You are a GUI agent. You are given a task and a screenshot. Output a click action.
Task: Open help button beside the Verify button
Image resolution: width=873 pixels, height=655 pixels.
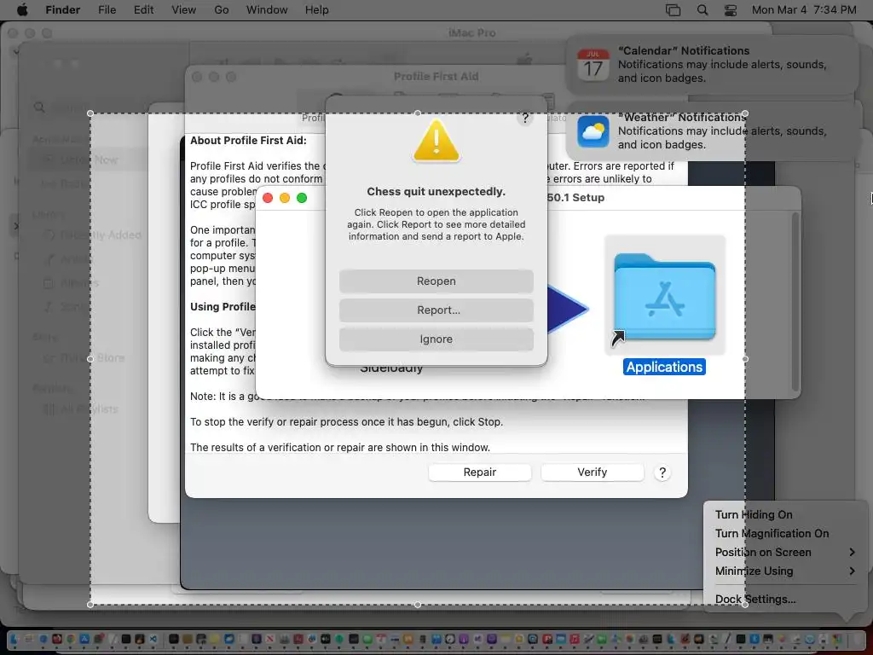[x=662, y=472]
